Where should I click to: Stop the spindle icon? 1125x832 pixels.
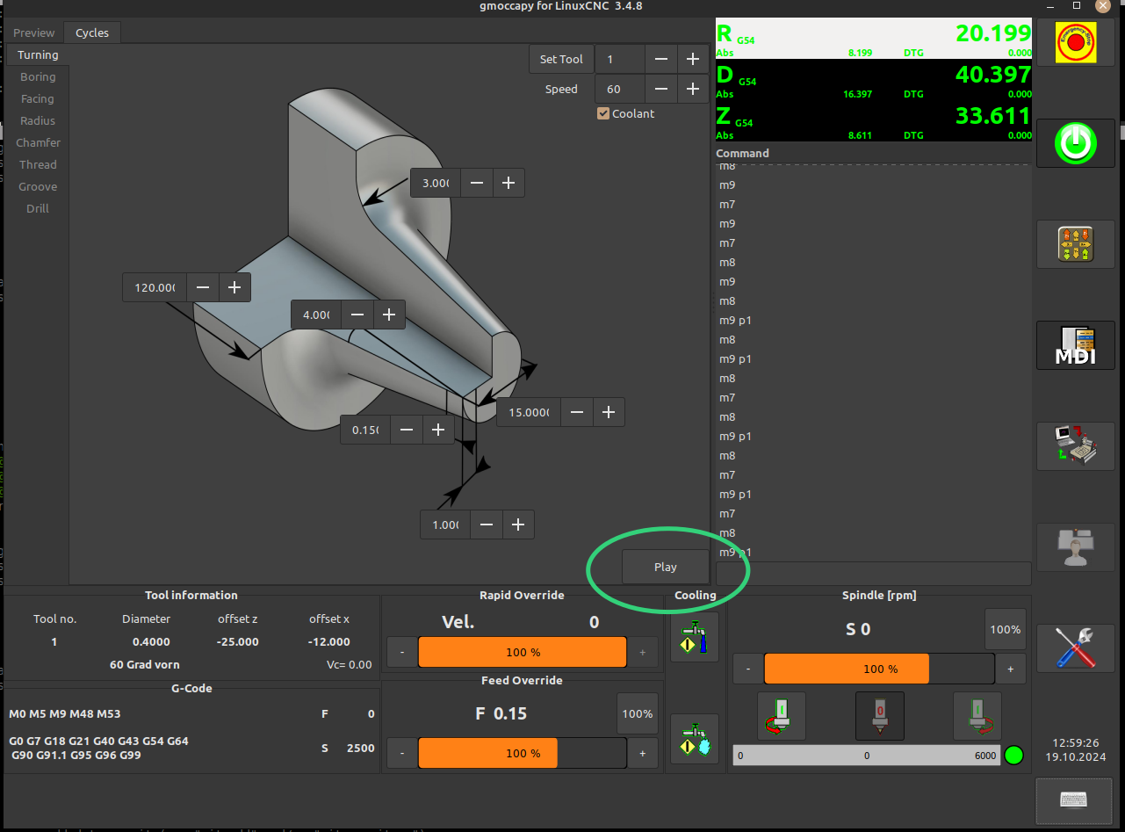880,716
